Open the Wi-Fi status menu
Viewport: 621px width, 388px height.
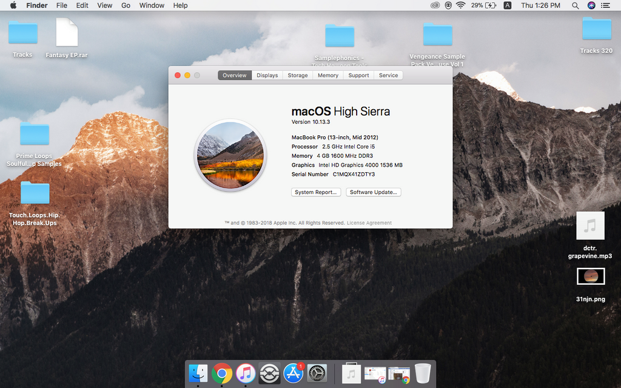pos(461,5)
